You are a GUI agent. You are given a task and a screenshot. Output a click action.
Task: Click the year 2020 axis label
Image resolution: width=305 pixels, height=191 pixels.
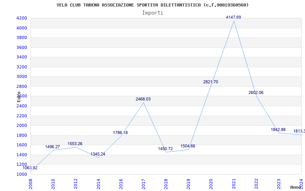211,184
